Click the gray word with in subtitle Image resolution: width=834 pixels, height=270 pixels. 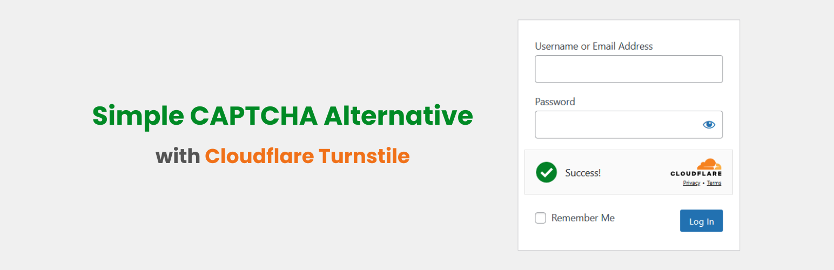tap(178, 156)
